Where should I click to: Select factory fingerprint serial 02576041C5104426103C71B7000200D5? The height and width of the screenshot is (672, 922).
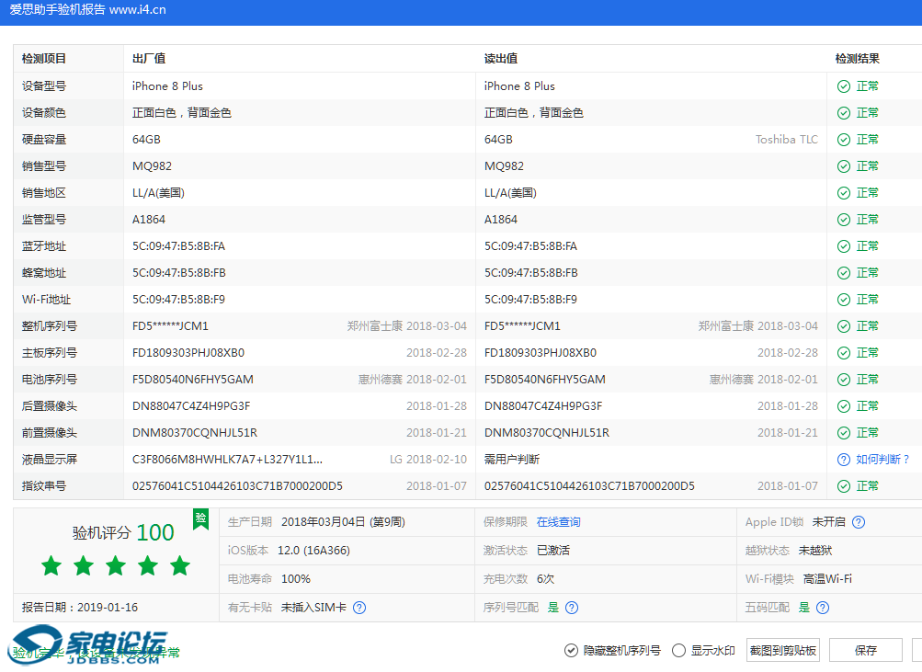[237, 486]
